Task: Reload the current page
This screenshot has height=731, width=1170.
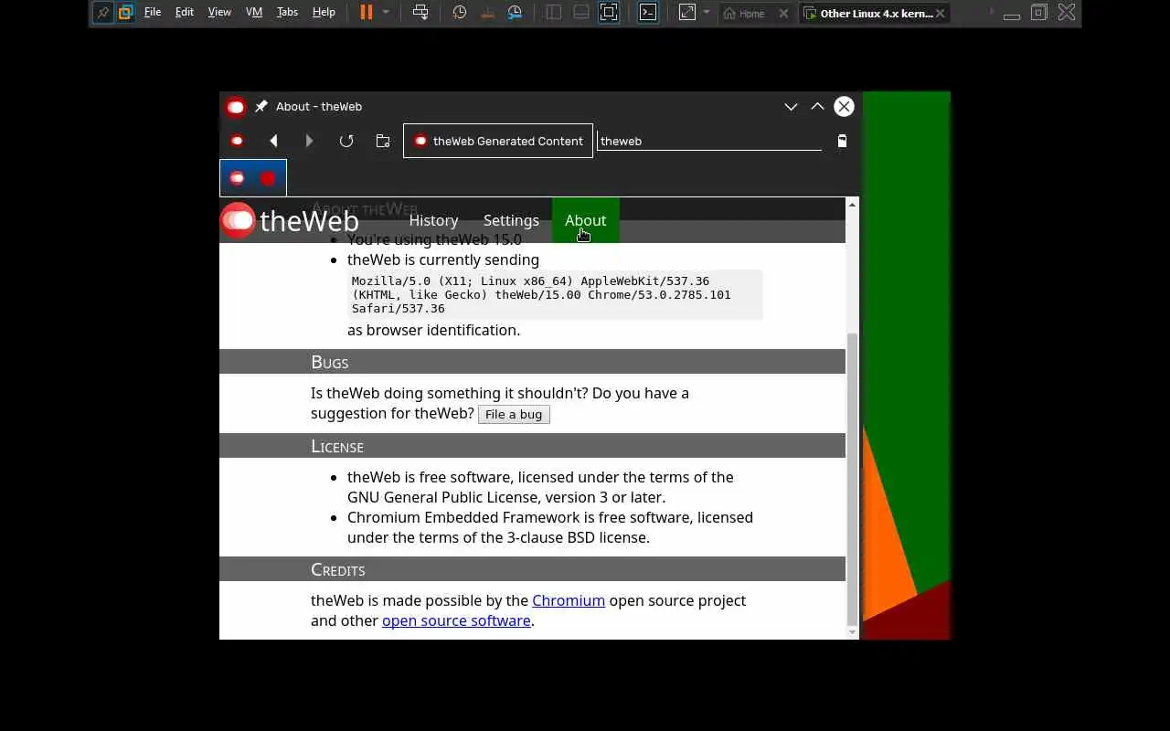Action: (x=346, y=141)
